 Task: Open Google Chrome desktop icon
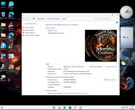(11, 68)
